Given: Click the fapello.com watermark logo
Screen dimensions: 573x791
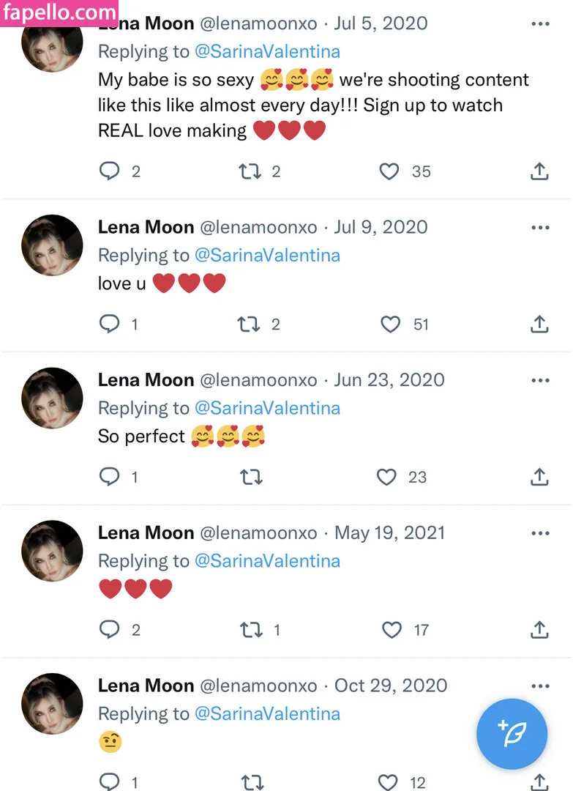Looking at the screenshot, I should click(x=59, y=12).
